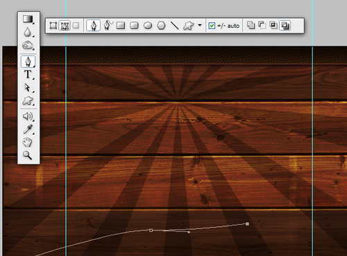
Task: Select the Type (T) tool
Action: click(x=28, y=74)
